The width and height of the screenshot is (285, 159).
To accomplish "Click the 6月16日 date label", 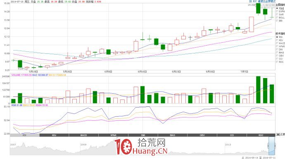I will tap(142, 72).
